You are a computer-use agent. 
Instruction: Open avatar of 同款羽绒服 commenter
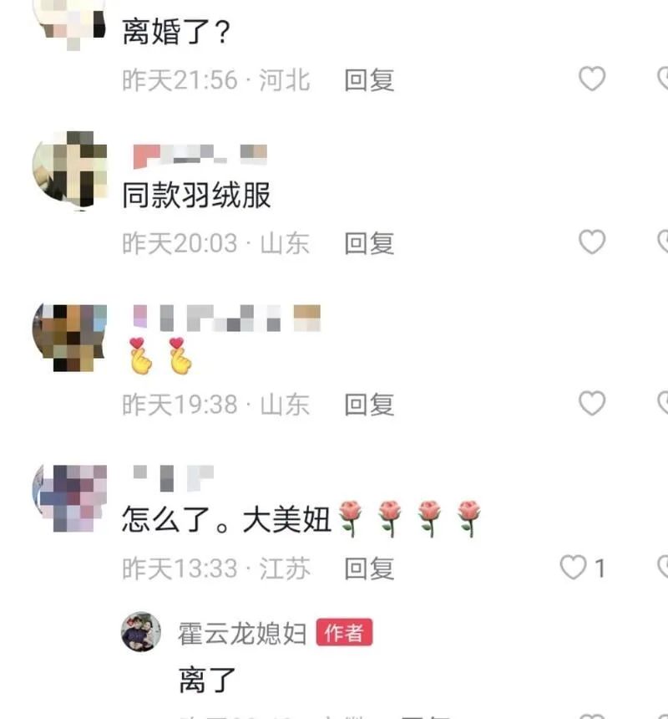coord(69,169)
